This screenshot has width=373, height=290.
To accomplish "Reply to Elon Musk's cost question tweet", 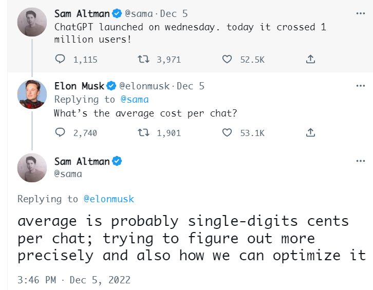I will pyautogui.click(x=60, y=133).
